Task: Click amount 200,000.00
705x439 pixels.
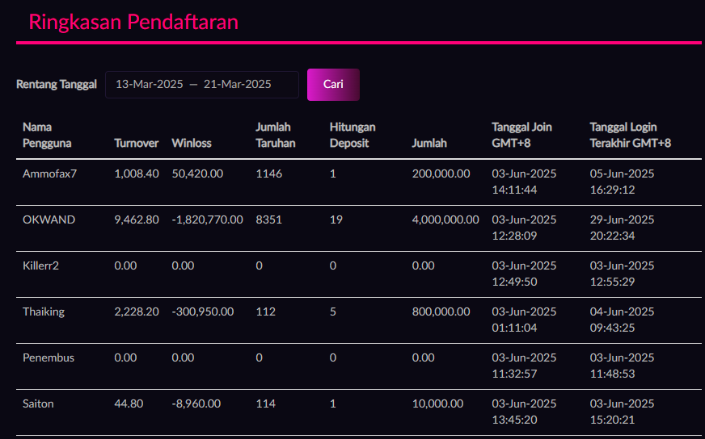Action: (441, 174)
